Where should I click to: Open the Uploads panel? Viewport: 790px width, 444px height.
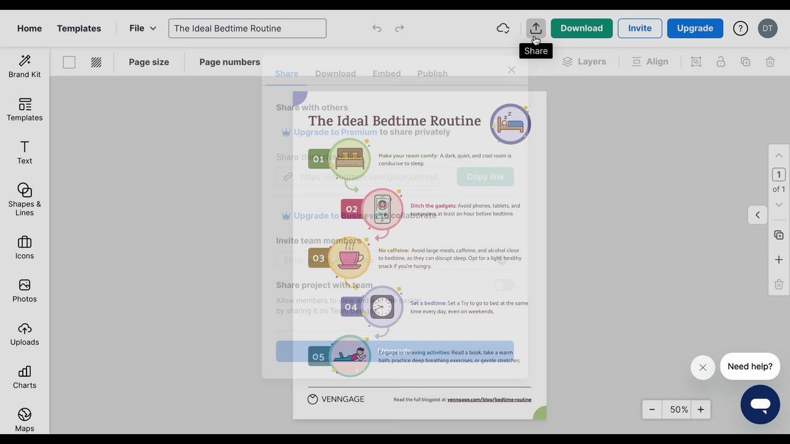click(x=25, y=334)
